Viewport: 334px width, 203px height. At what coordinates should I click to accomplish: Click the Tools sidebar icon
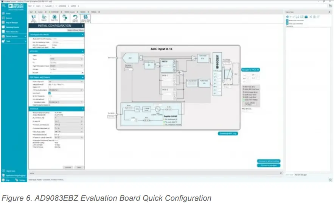3,41
